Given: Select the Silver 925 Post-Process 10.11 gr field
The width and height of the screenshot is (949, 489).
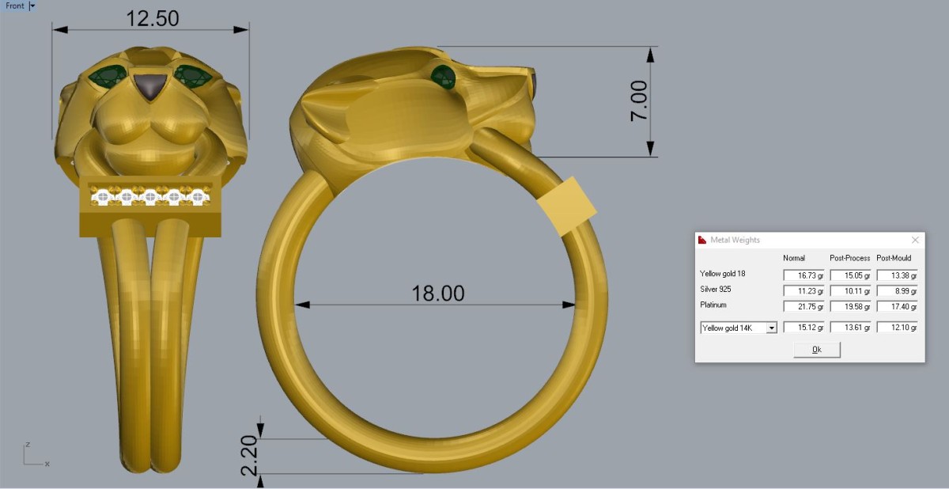Looking at the screenshot, I should pyautogui.click(x=850, y=290).
